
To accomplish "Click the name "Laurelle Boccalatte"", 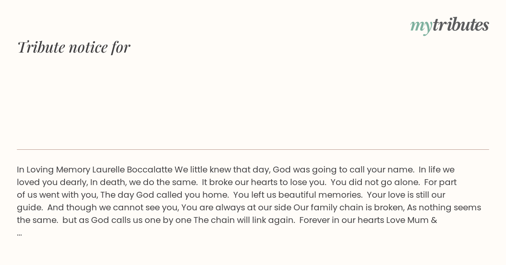I will 132,170.
